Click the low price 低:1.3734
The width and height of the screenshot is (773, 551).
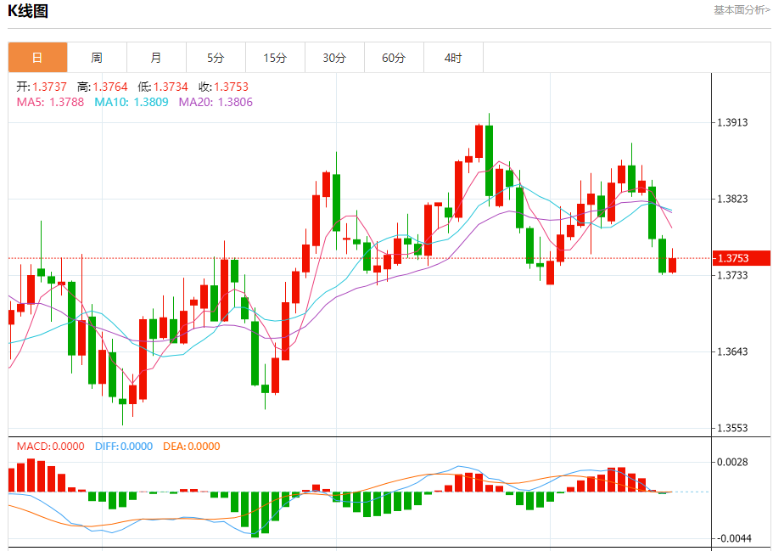coord(163,87)
